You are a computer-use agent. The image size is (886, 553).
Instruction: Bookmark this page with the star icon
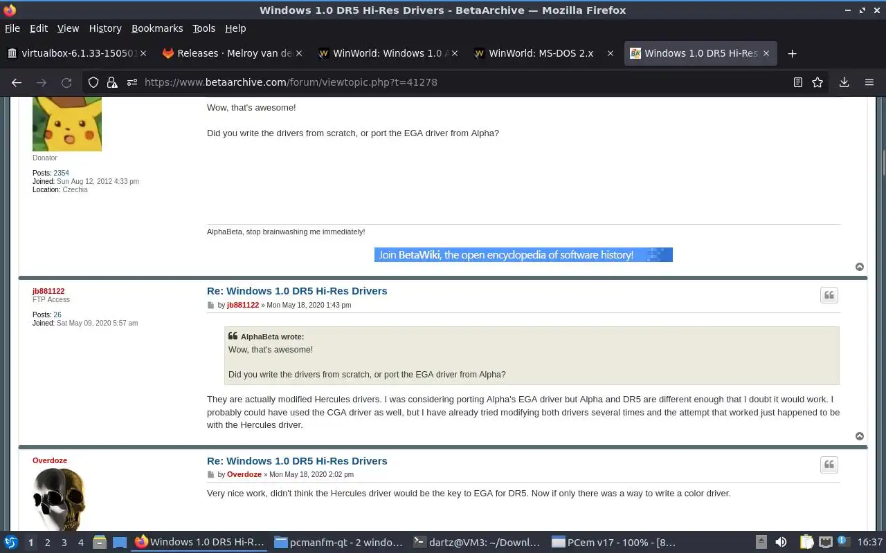(817, 82)
